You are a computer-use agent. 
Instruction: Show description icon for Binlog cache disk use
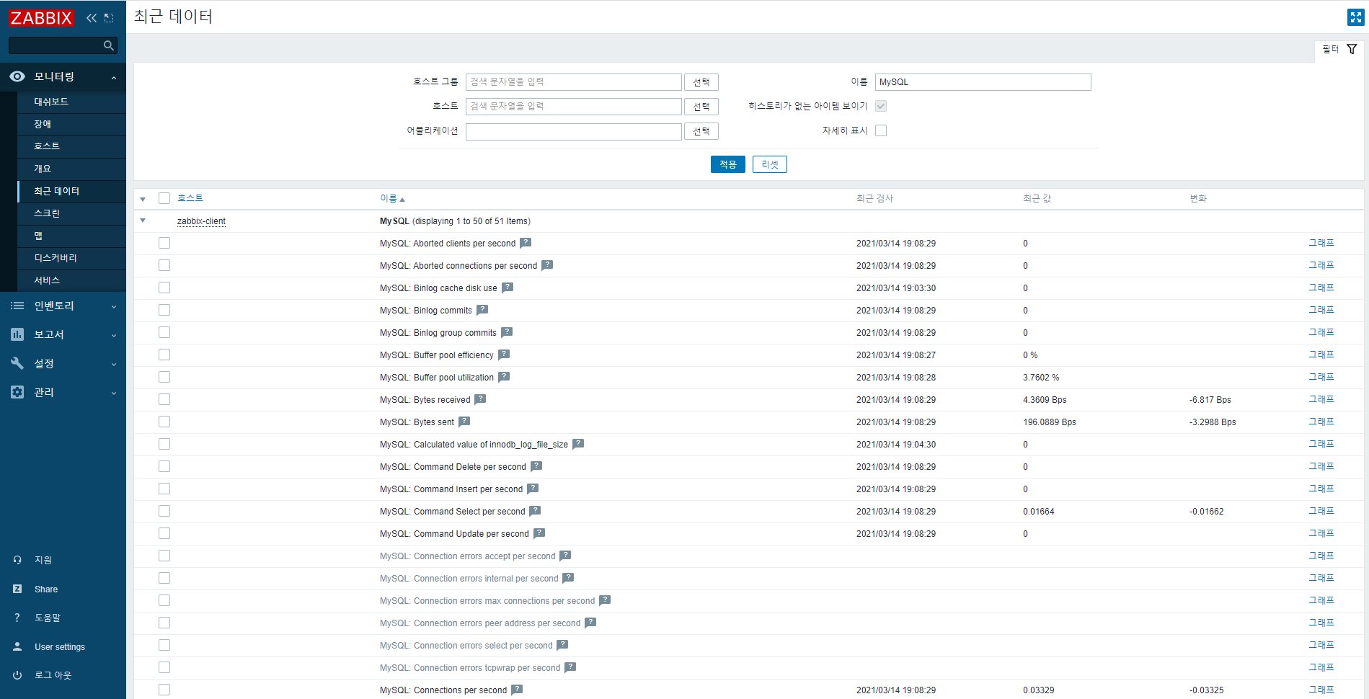[x=508, y=288]
